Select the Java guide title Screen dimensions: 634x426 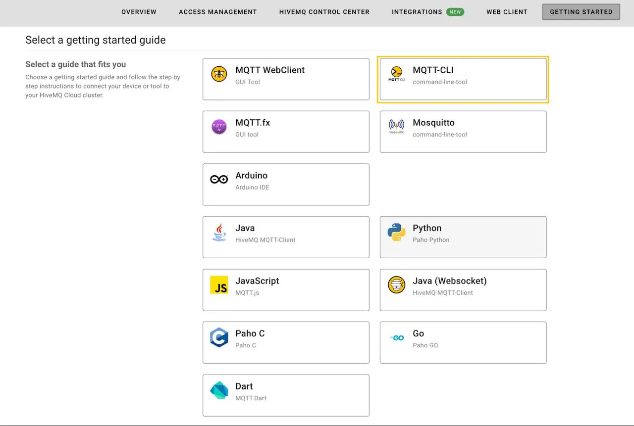tap(245, 228)
